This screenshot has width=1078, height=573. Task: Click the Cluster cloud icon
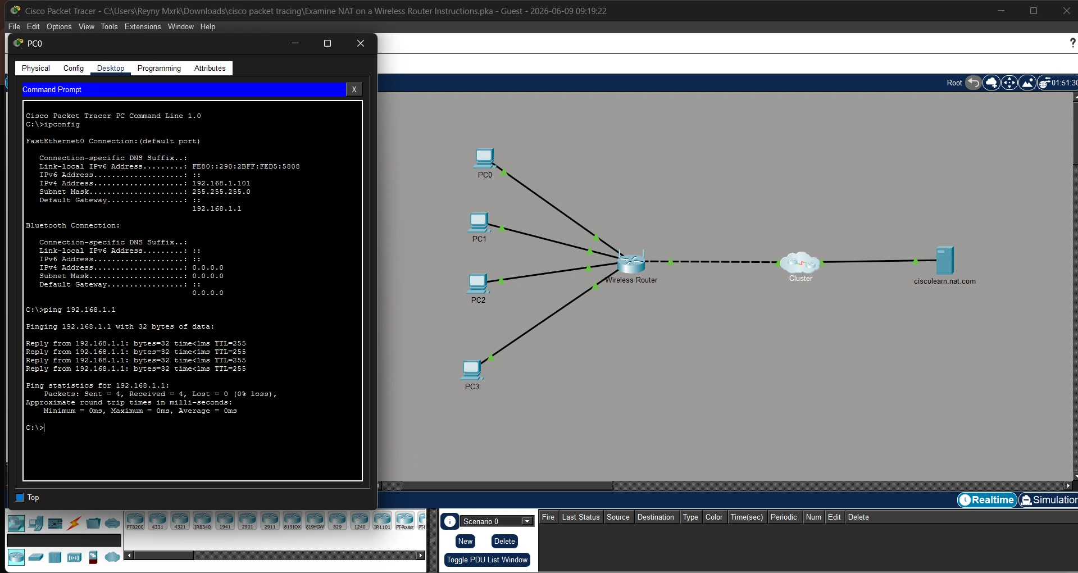pyautogui.click(x=800, y=262)
